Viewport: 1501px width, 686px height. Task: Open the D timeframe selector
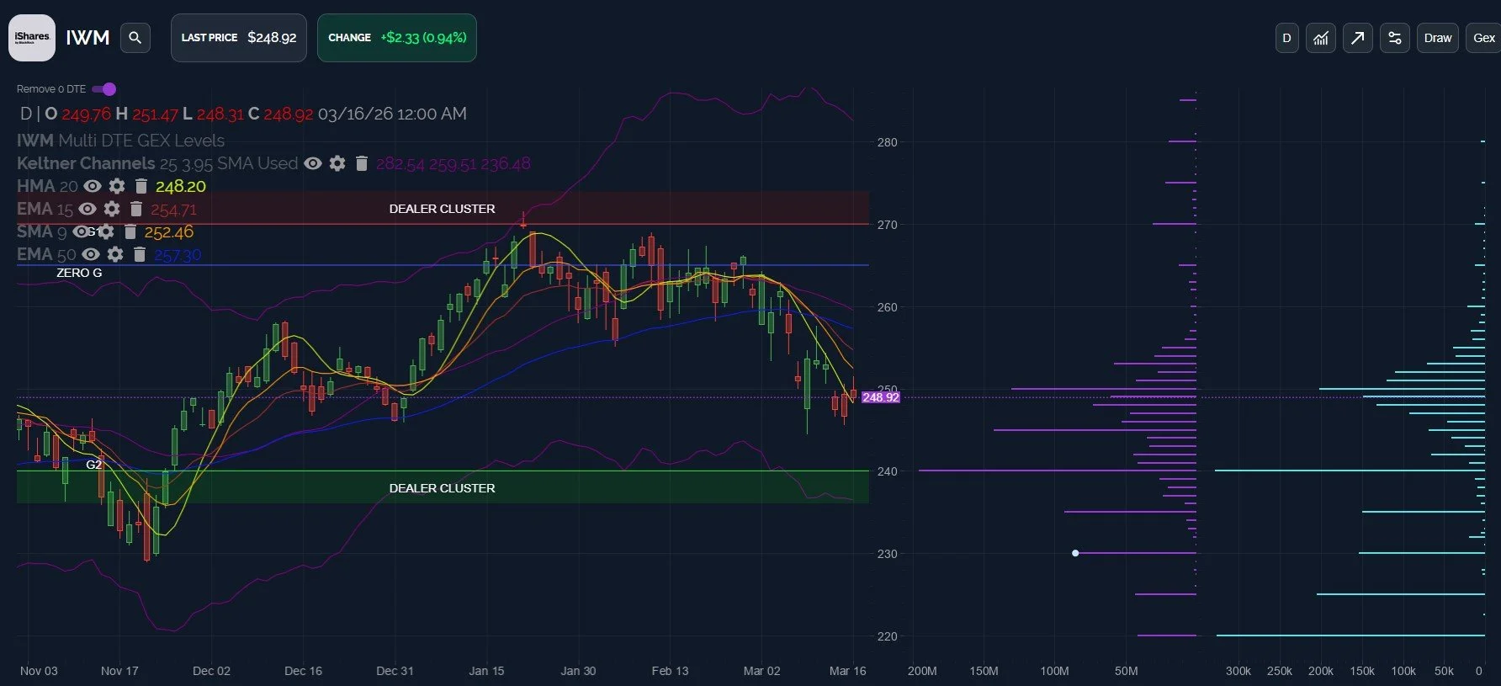click(1286, 38)
